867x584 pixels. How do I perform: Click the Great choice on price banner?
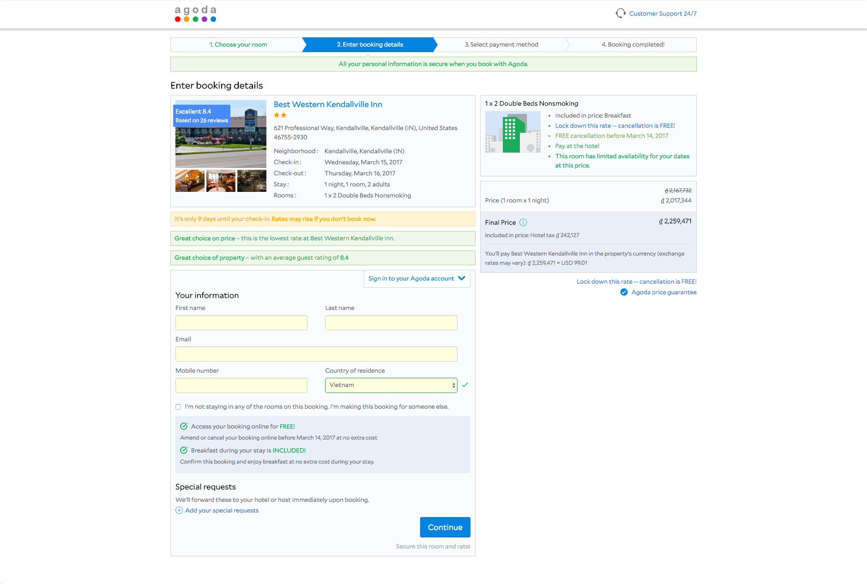[323, 238]
